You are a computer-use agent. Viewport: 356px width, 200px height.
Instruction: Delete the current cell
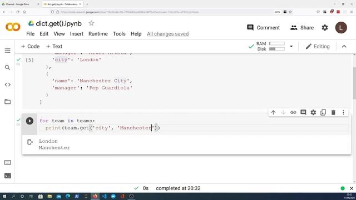click(x=333, y=112)
